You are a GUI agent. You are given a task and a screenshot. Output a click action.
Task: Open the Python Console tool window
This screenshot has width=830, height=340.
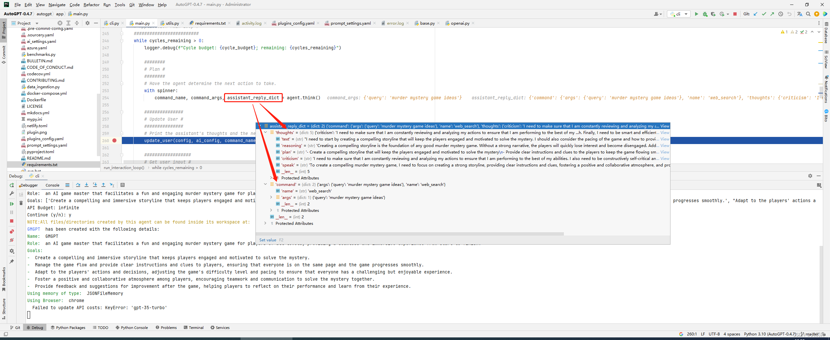click(x=132, y=327)
